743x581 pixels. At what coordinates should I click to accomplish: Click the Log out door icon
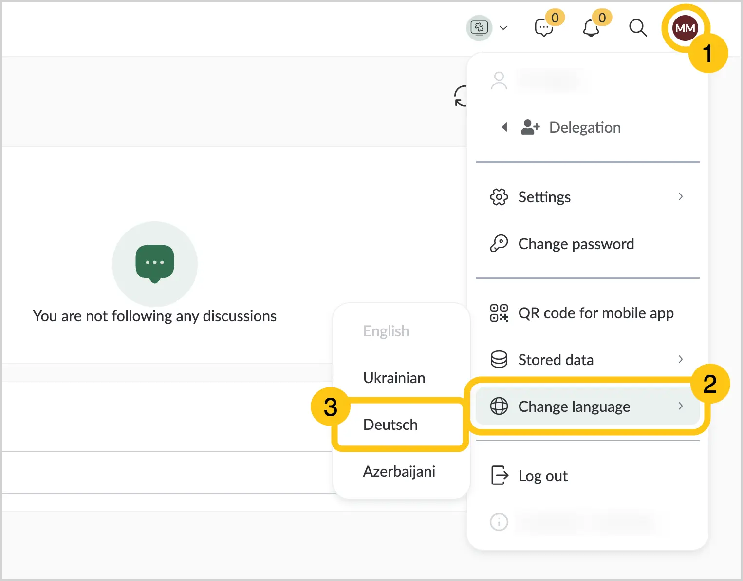click(x=500, y=475)
